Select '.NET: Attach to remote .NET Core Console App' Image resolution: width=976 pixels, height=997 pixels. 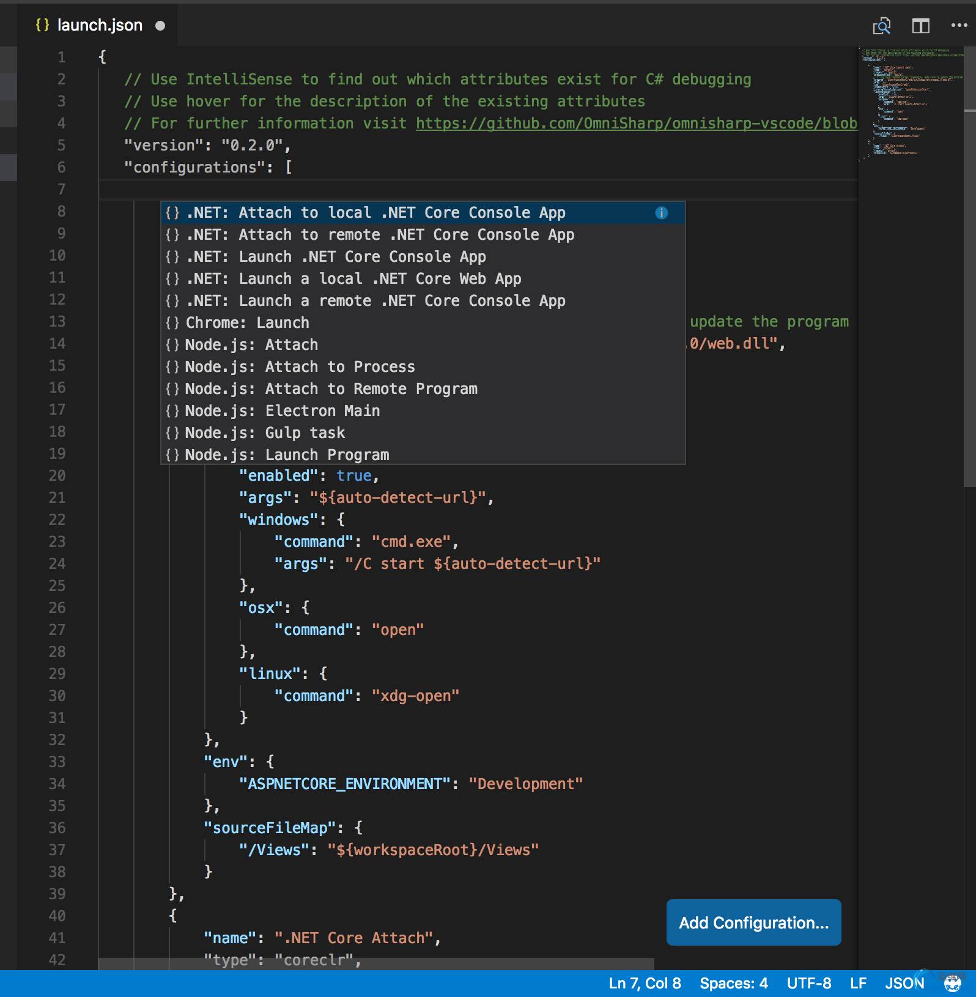[423, 235]
